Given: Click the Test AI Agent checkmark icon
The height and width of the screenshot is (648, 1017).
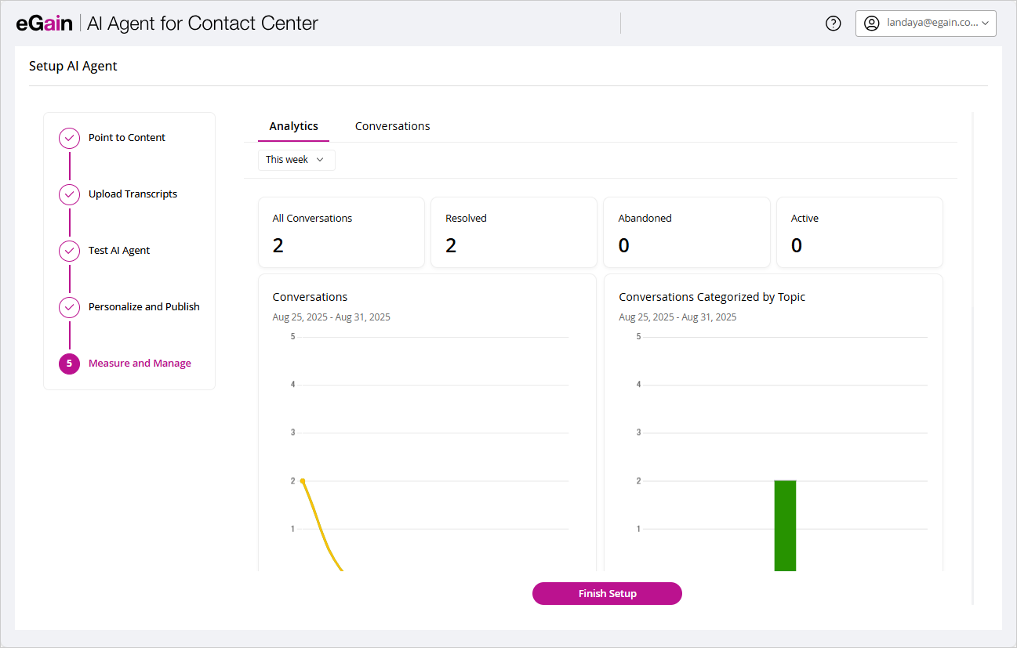Looking at the screenshot, I should point(70,252).
